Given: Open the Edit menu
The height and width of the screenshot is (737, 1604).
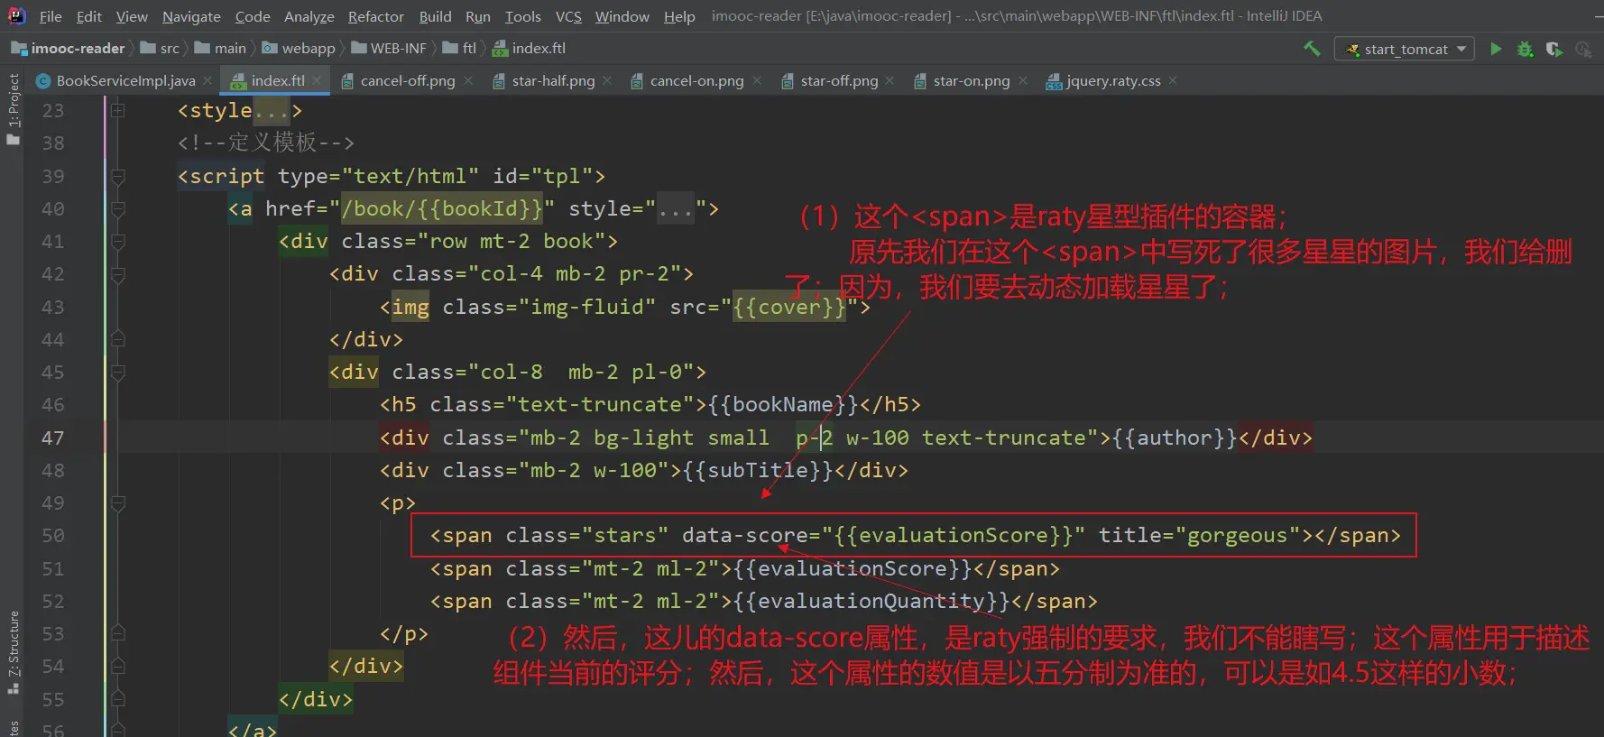Looking at the screenshot, I should 89,16.
